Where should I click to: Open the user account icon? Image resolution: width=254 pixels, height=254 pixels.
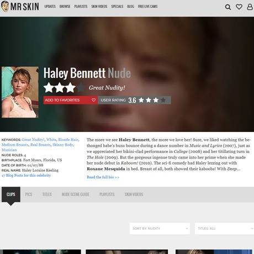250,7
